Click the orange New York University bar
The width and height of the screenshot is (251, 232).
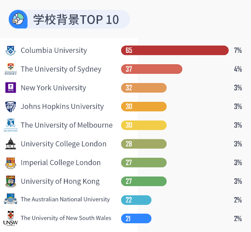pyautogui.click(x=144, y=88)
